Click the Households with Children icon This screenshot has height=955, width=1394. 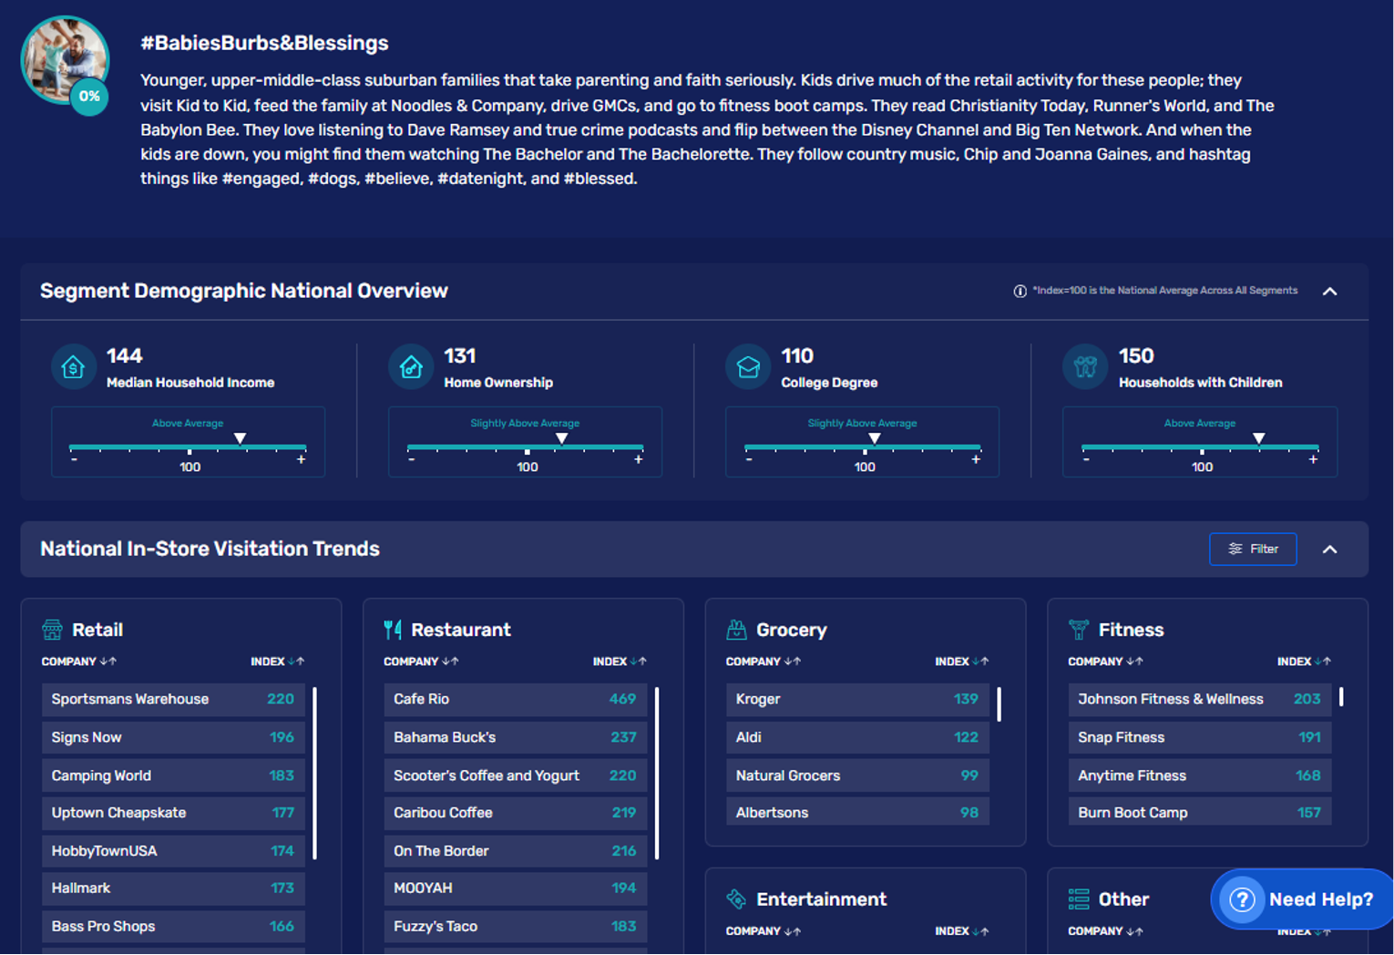(x=1085, y=367)
